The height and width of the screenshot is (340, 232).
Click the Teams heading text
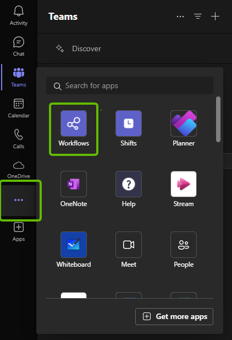click(x=63, y=17)
